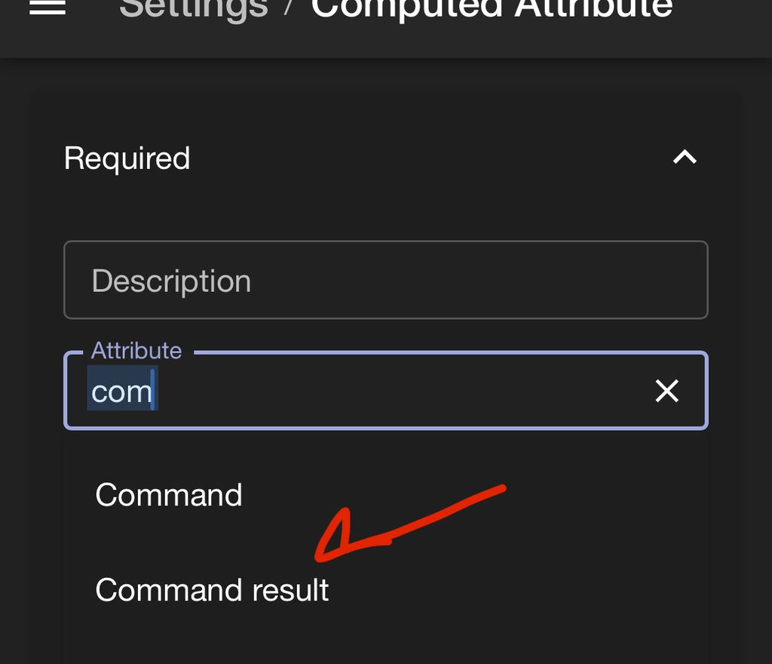Click the "Required" section heading
The width and height of the screenshot is (772, 664).
pyautogui.click(x=127, y=158)
